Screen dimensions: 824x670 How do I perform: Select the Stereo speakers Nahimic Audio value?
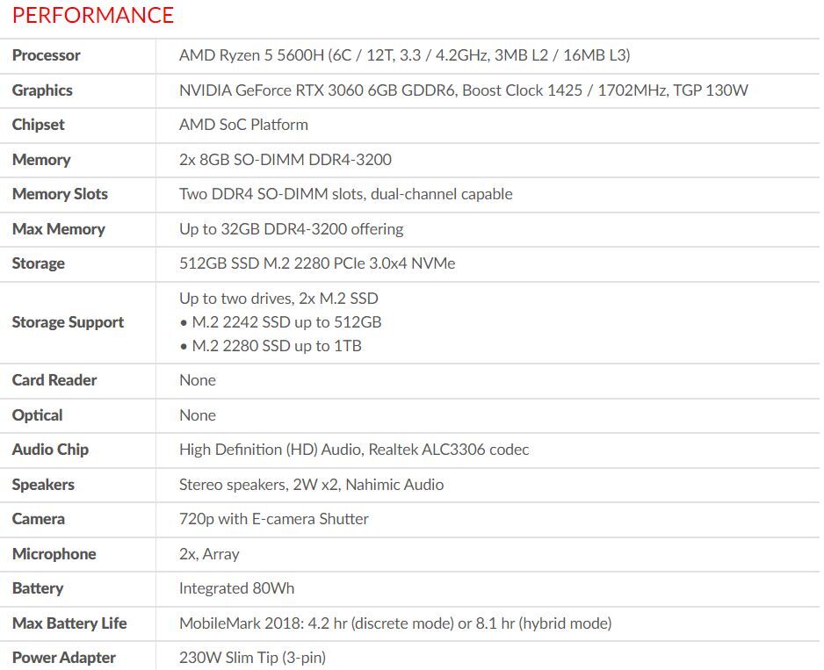point(311,485)
